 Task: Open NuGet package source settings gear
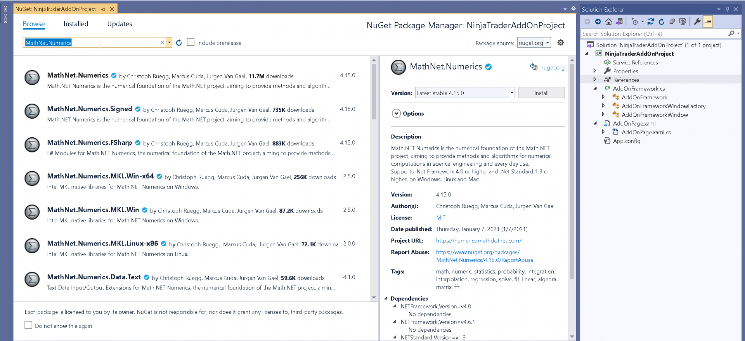point(561,43)
